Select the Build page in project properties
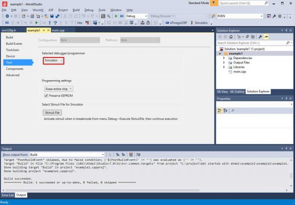The width and height of the screenshot is (295, 205). pyautogui.click(x=9, y=37)
